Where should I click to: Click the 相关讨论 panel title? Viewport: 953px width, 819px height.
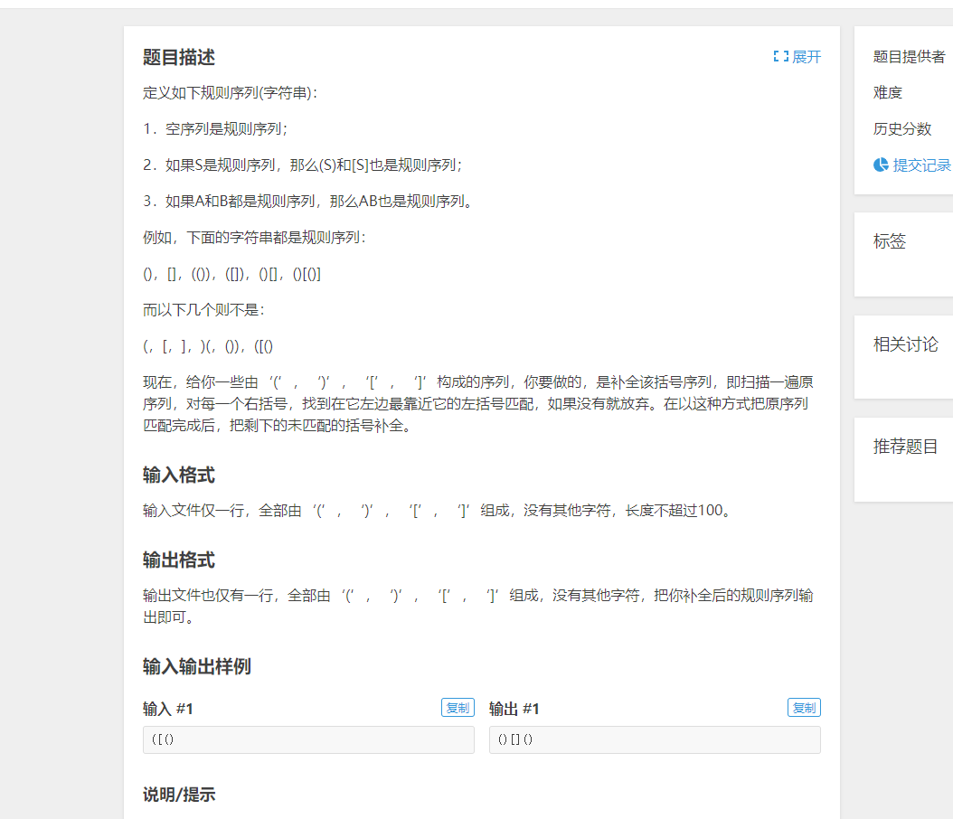[906, 344]
